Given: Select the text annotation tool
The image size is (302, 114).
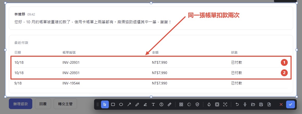Looking at the screenshot, I should coord(153,104).
